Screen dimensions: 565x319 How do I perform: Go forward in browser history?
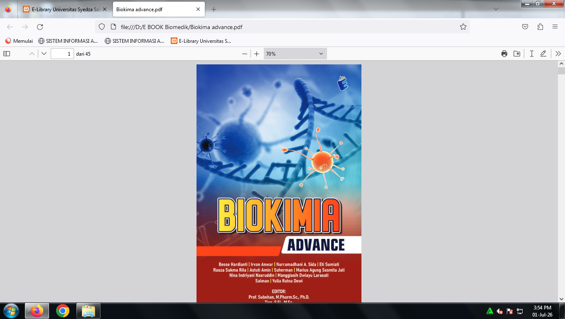click(25, 27)
